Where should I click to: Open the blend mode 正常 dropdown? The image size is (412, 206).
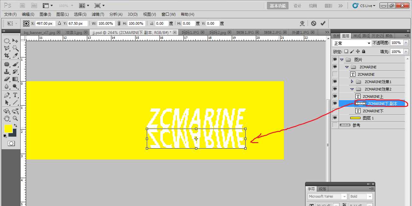352,43
